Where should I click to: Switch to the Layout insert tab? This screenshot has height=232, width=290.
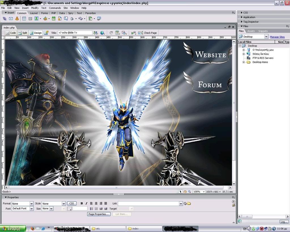point(34,13)
